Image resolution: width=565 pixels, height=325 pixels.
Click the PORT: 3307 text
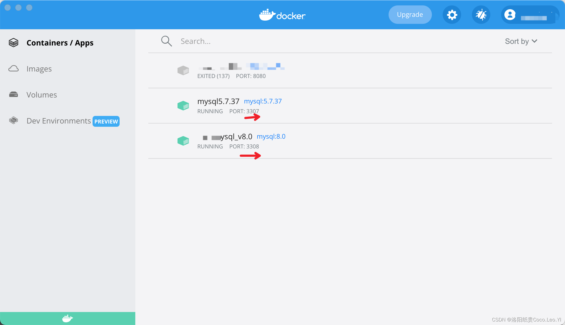pyautogui.click(x=244, y=111)
